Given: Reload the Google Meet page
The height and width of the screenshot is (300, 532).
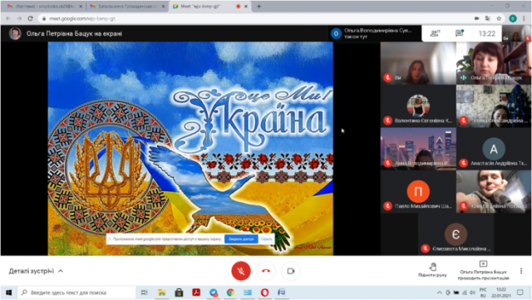Looking at the screenshot, I should (x=30, y=18).
